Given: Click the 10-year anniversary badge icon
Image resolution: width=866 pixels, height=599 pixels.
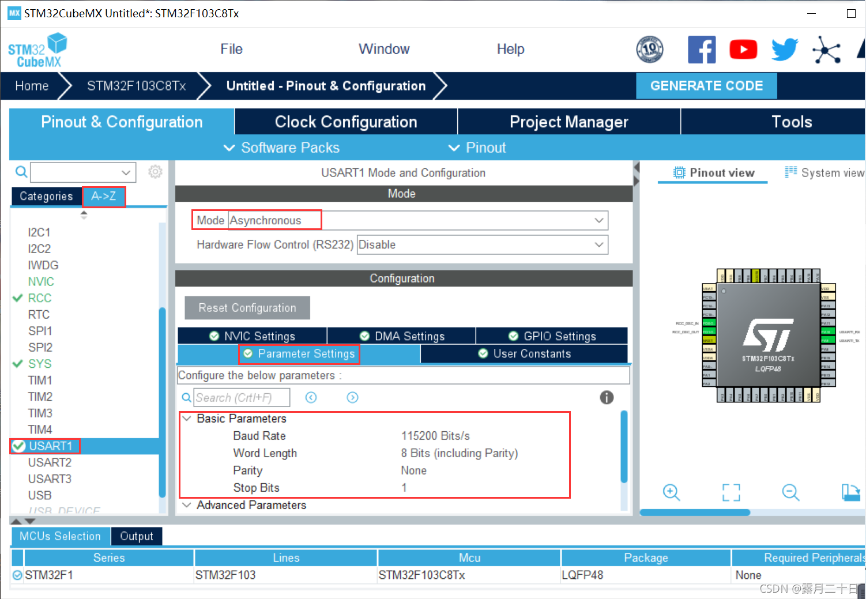Looking at the screenshot, I should (650, 50).
